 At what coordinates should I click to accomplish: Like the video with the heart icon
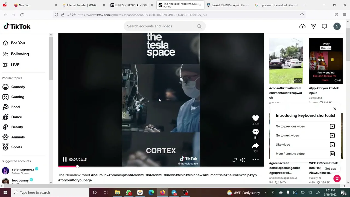(x=255, y=118)
